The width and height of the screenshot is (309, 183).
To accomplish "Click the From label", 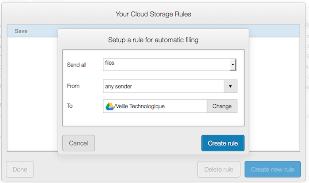I will (x=73, y=86).
